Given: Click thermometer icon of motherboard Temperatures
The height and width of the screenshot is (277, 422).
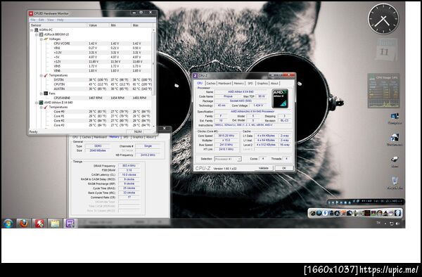Looking at the screenshot, I should click(x=46, y=75).
